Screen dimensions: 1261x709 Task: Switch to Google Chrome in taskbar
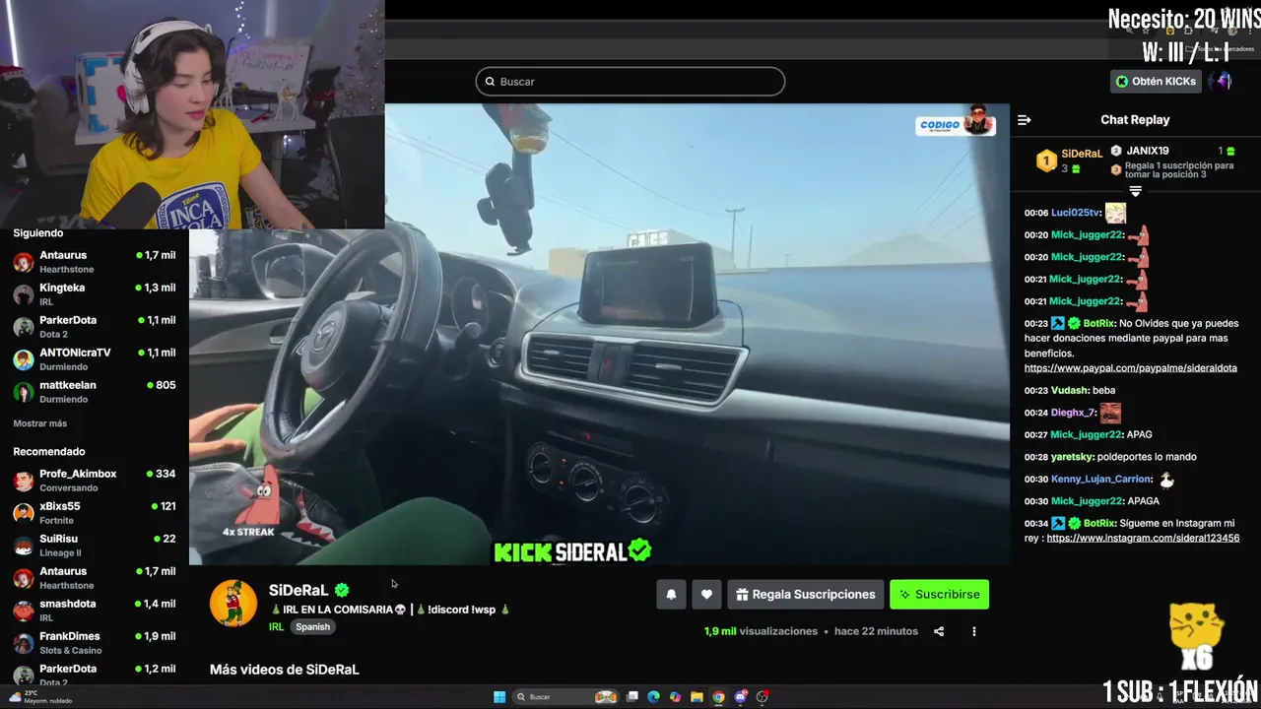(x=718, y=697)
